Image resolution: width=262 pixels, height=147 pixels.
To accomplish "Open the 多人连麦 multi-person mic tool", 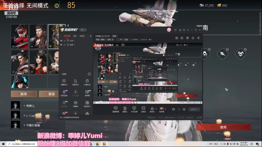I will (76, 93).
